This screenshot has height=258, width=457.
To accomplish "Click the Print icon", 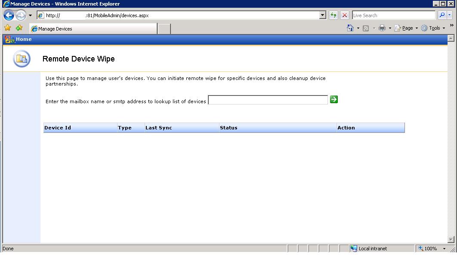I will click(x=382, y=28).
